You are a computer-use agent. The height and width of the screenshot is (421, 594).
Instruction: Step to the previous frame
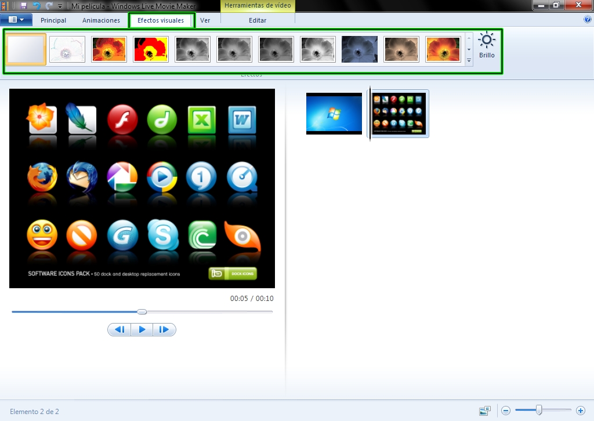click(x=119, y=330)
